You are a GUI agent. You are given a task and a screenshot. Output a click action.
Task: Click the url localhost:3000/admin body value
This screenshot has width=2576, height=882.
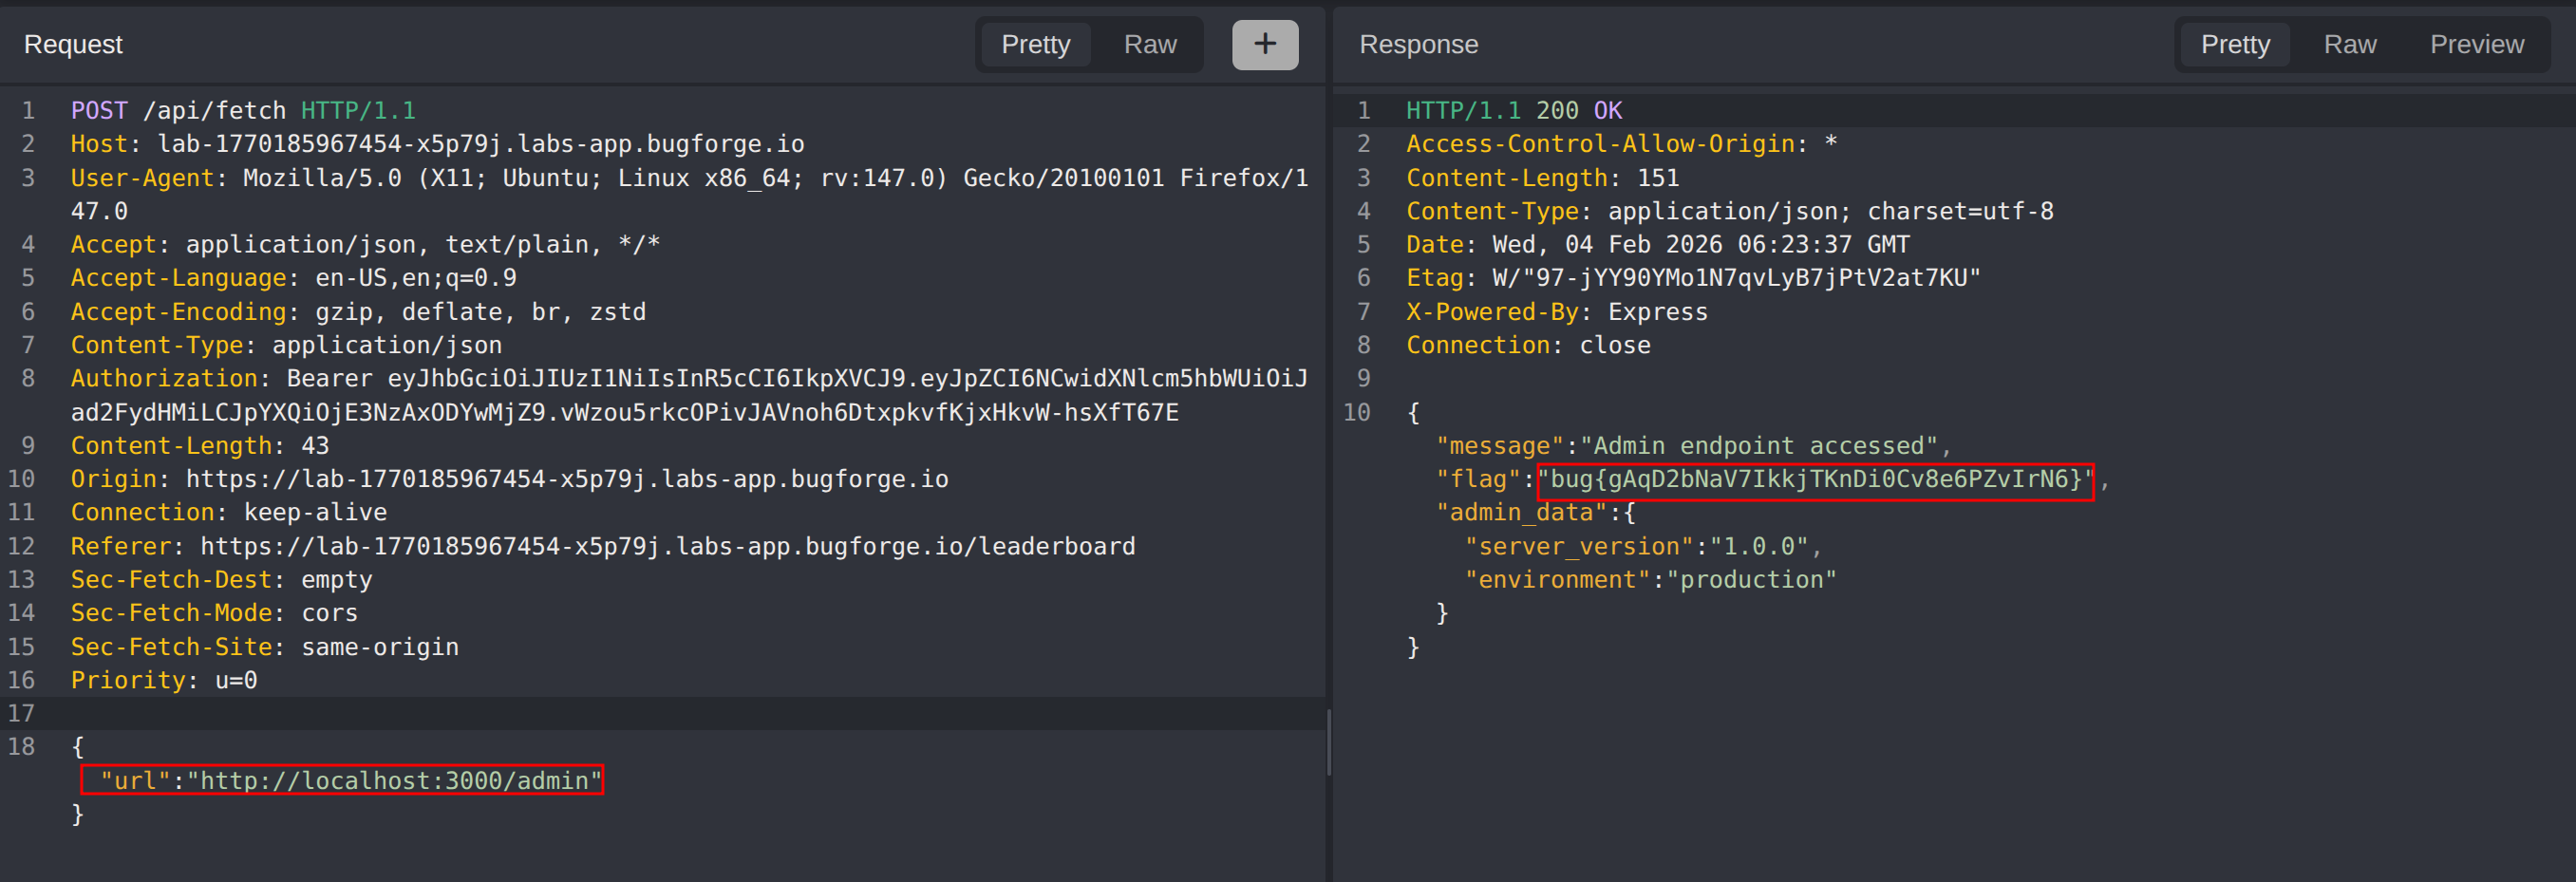(x=342, y=780)
